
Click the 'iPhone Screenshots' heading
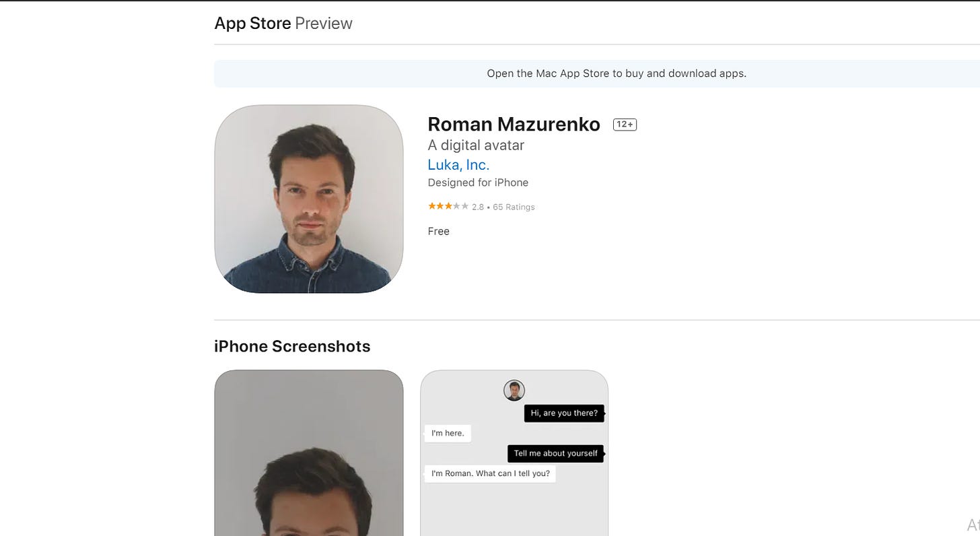(x=292, y=346)
